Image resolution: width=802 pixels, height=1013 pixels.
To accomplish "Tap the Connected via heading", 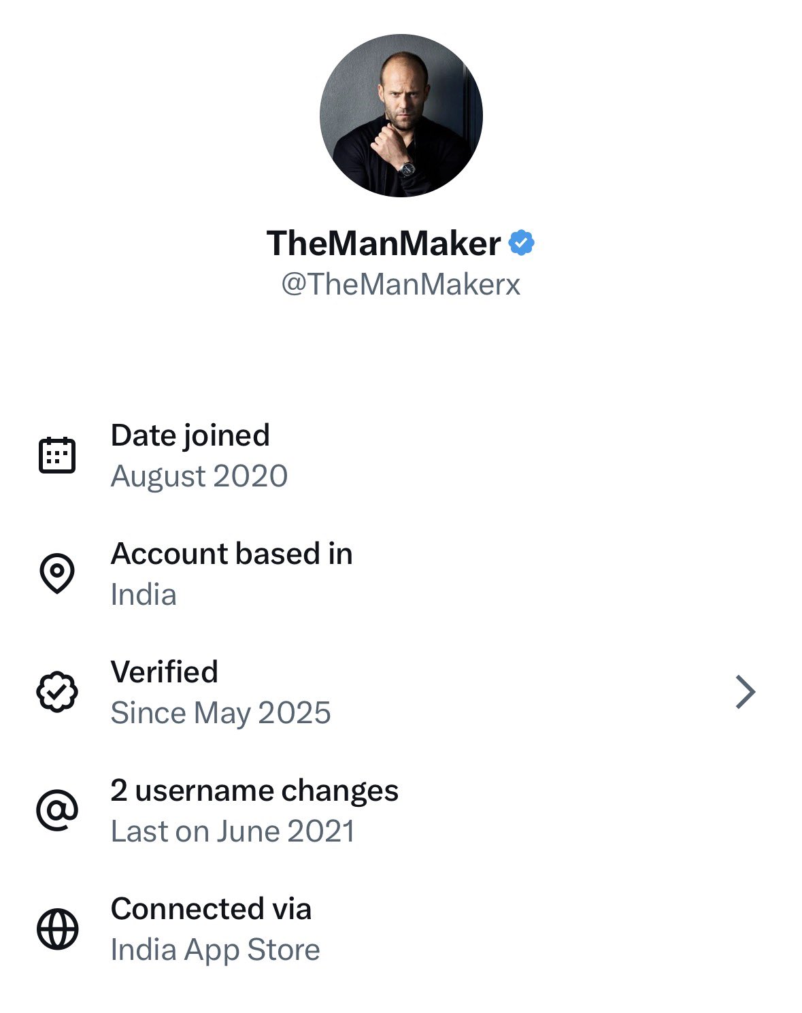I will point(211,909).
